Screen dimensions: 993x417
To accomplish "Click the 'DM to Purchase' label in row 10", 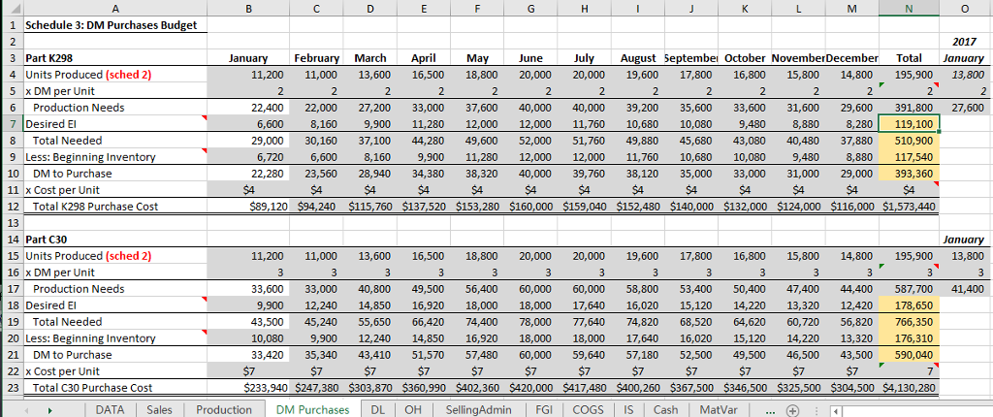I will (72, 173).
